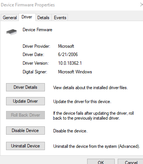The image size is (143, 164).
Task: Select the 10.0.18362.1 version value
Action: tap(70, 63)
